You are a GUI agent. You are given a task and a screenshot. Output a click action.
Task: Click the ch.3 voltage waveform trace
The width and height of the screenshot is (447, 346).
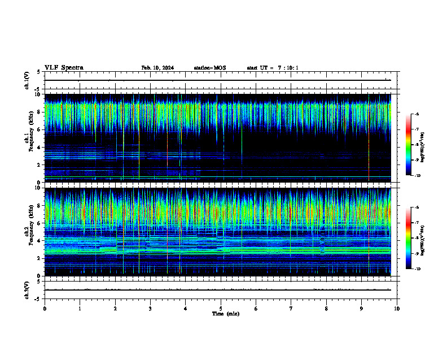click(x=218, y=290)
